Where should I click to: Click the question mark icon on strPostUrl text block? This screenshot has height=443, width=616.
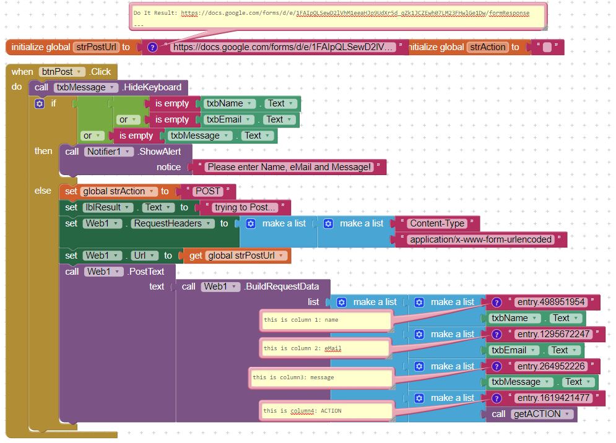pyautogui.click(x=152, y=47)
